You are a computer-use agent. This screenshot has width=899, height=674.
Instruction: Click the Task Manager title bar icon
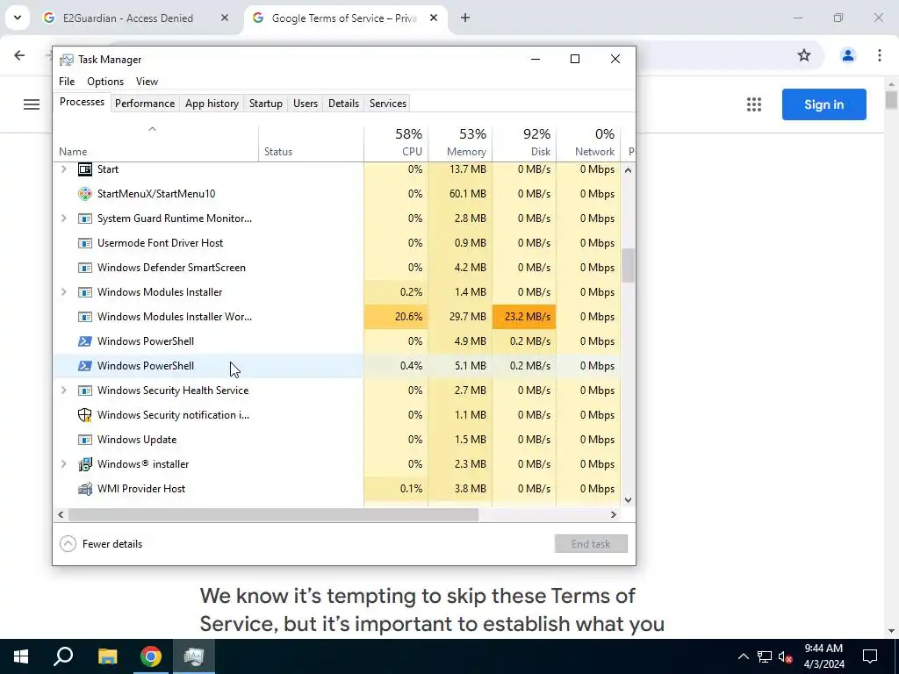coord(67,60)
